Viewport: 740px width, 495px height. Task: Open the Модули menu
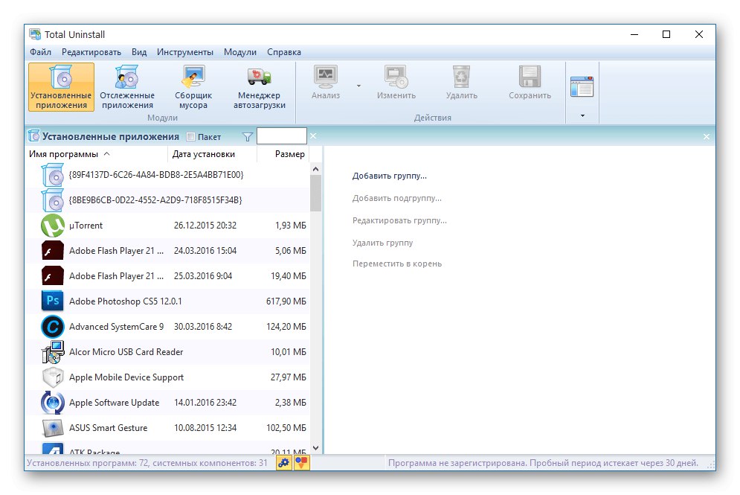tap(239, 52)
